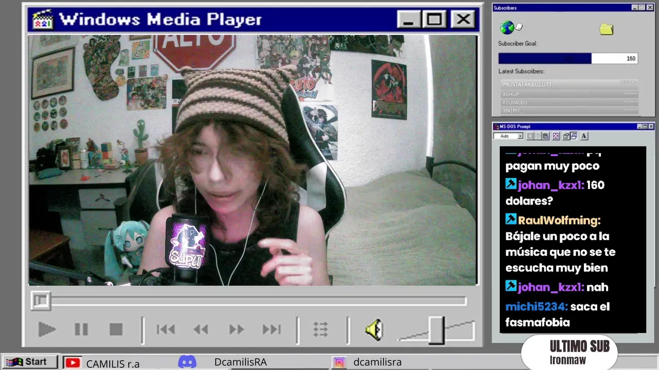Minimize the Windows Media Player window
This screenshot has width=659, height=370.
pyautogui.click(x=409, y=20)
